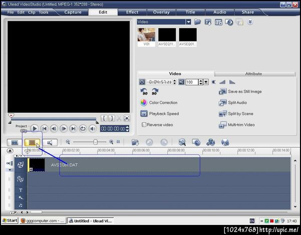The height and width of the screenshot is (235, 301).
Task: Adjust the clip volume spinner arrows
Action: [200, 82]
